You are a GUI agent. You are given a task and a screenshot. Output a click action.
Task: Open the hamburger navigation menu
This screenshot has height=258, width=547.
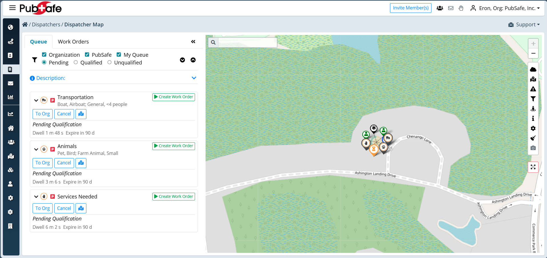click(12, 8)
